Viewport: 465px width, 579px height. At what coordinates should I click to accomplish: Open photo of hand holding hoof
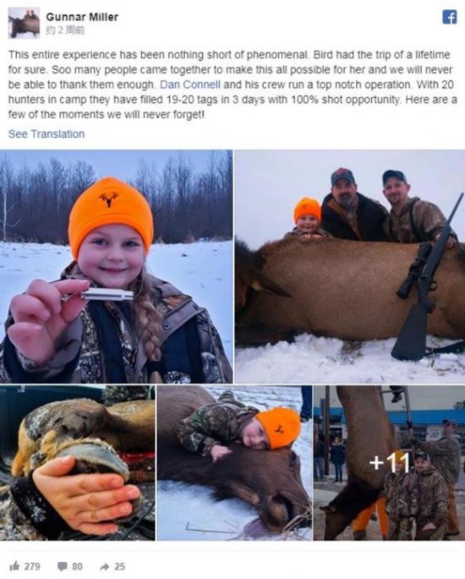tap(77, 462)
